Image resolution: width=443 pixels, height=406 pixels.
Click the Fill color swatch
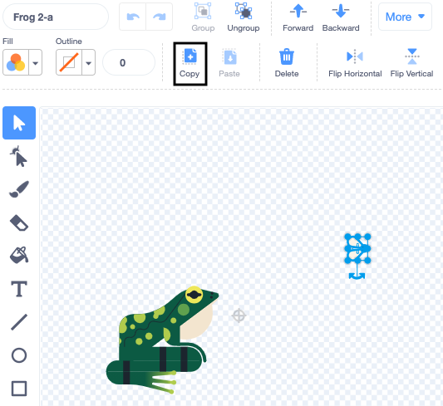point(16,62)
